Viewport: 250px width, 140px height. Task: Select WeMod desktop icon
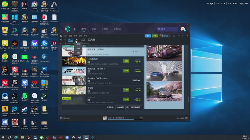point(34,44)
